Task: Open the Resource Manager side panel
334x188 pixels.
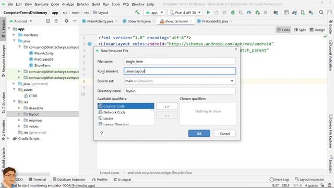Action: click(3, 61)
